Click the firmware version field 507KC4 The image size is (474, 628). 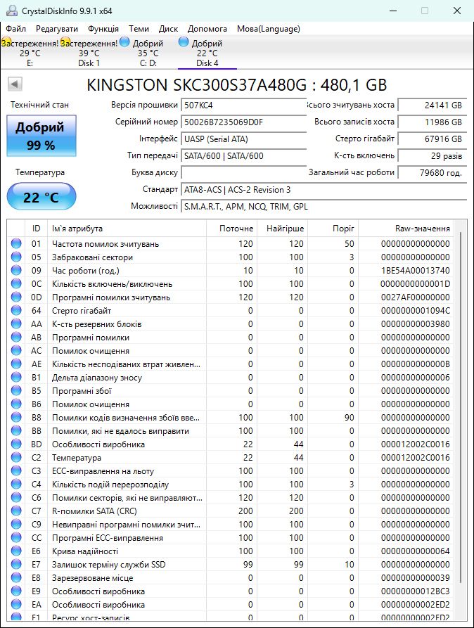[243, 105]
